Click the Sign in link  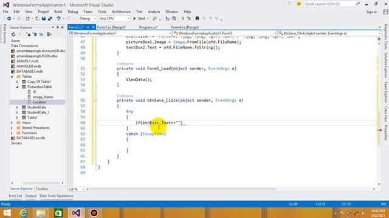pyautogui.click(x=371, y=12)
